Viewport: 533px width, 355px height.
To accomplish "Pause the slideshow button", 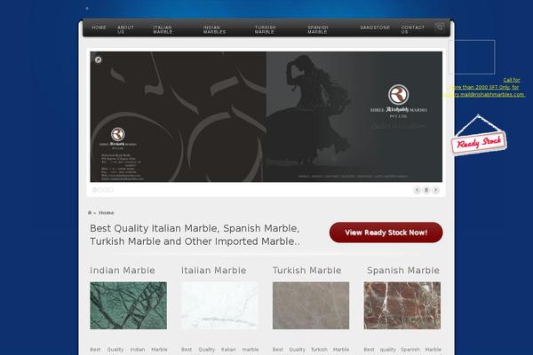I will tap(426, 190).
